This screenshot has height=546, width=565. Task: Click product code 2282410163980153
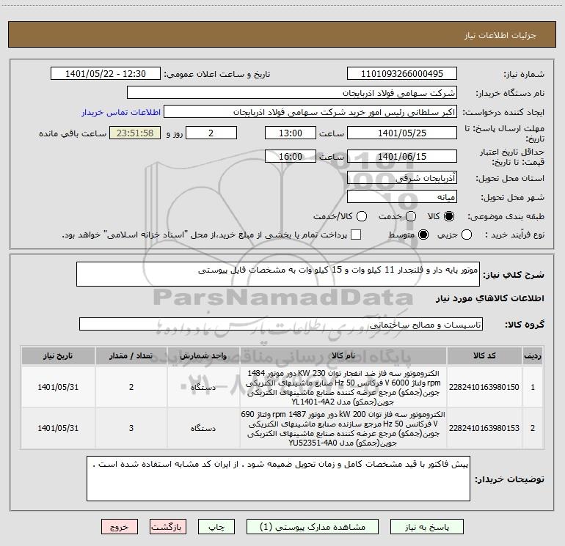pyautogui.click(x=484, y=428)
